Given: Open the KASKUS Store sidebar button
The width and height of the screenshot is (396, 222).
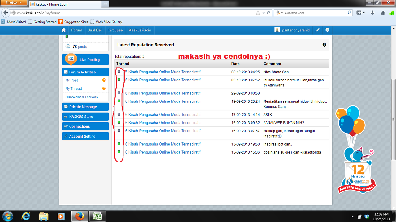Looking at the screenshot, I should [85, 117].
